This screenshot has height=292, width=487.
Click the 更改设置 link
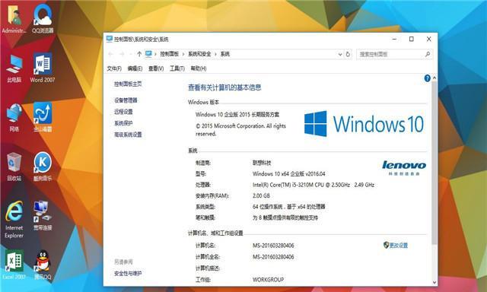pos(399,246)
